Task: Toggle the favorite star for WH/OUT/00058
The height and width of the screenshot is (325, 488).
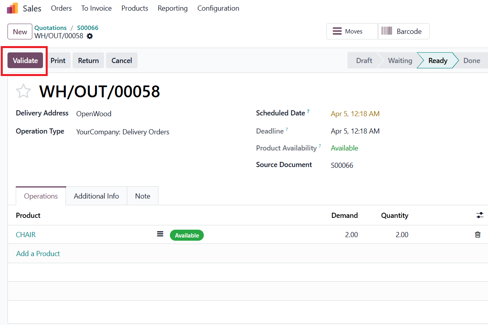Action: click(x=23, y=91)
